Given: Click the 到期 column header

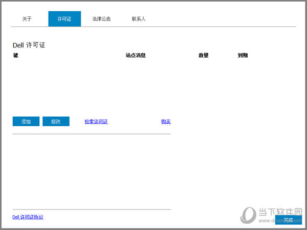Looking at the screenshot, I should pos(243,55).
